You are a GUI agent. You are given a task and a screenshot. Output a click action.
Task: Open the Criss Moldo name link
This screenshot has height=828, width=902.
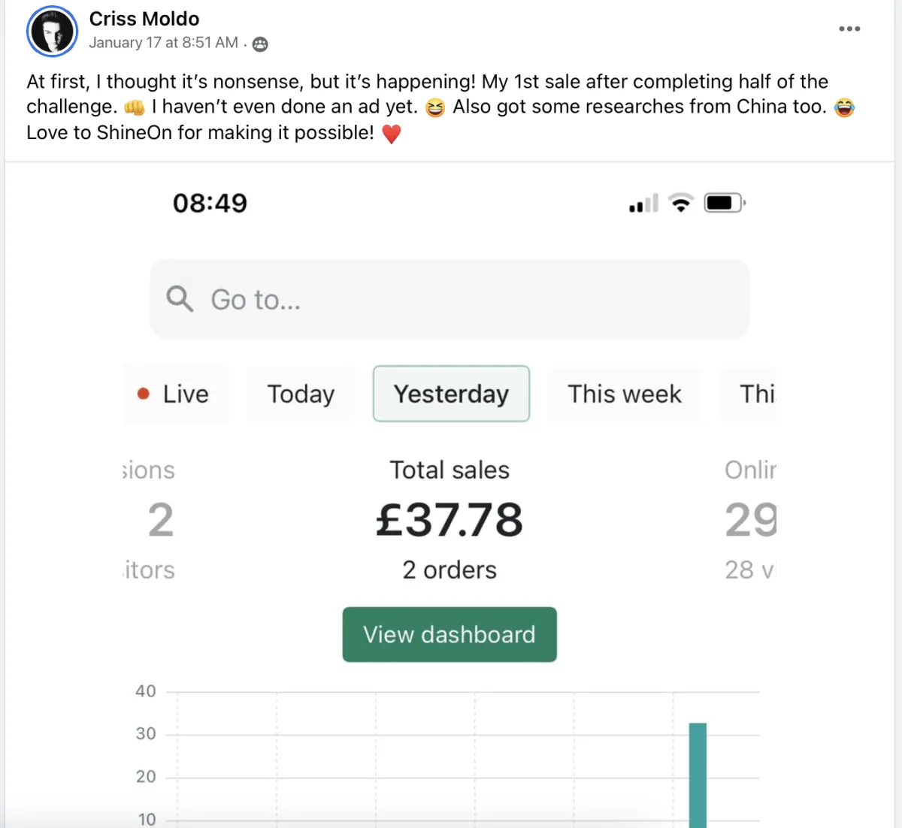pos(144,19)
